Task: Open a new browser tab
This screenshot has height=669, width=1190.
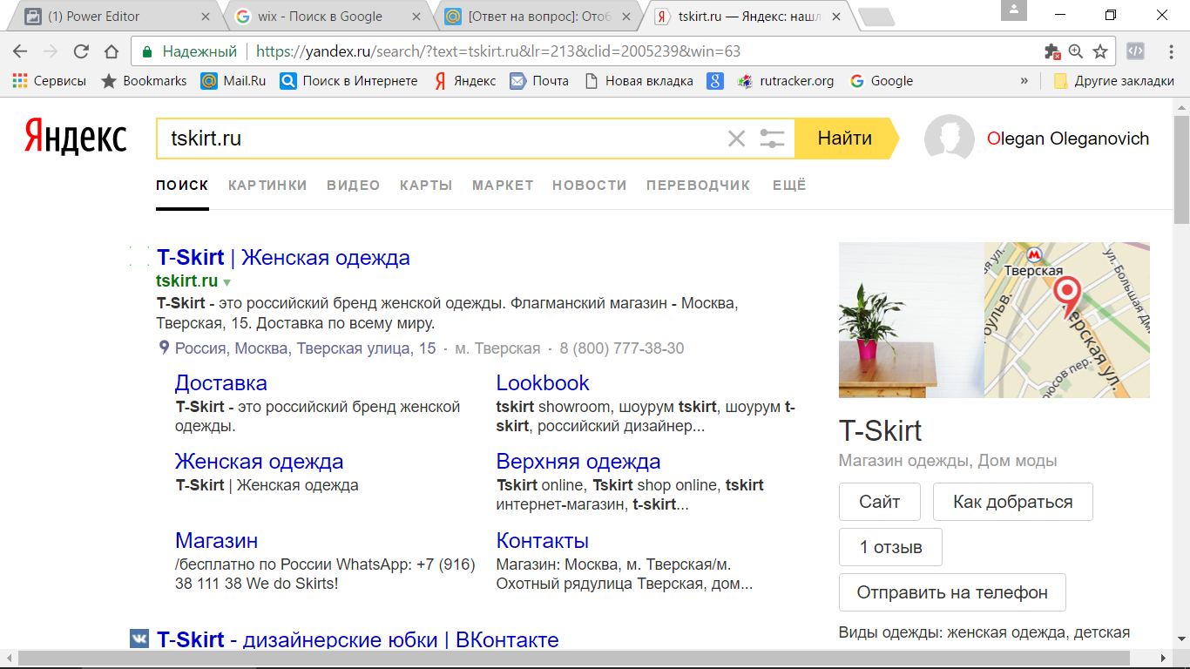Action: pyautogui.click(x=875, y=17)
